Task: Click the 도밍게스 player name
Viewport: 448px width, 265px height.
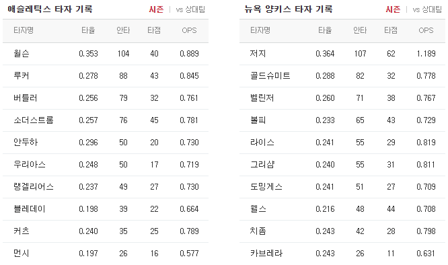Action: pyautogui.click(x=266, y=187)
